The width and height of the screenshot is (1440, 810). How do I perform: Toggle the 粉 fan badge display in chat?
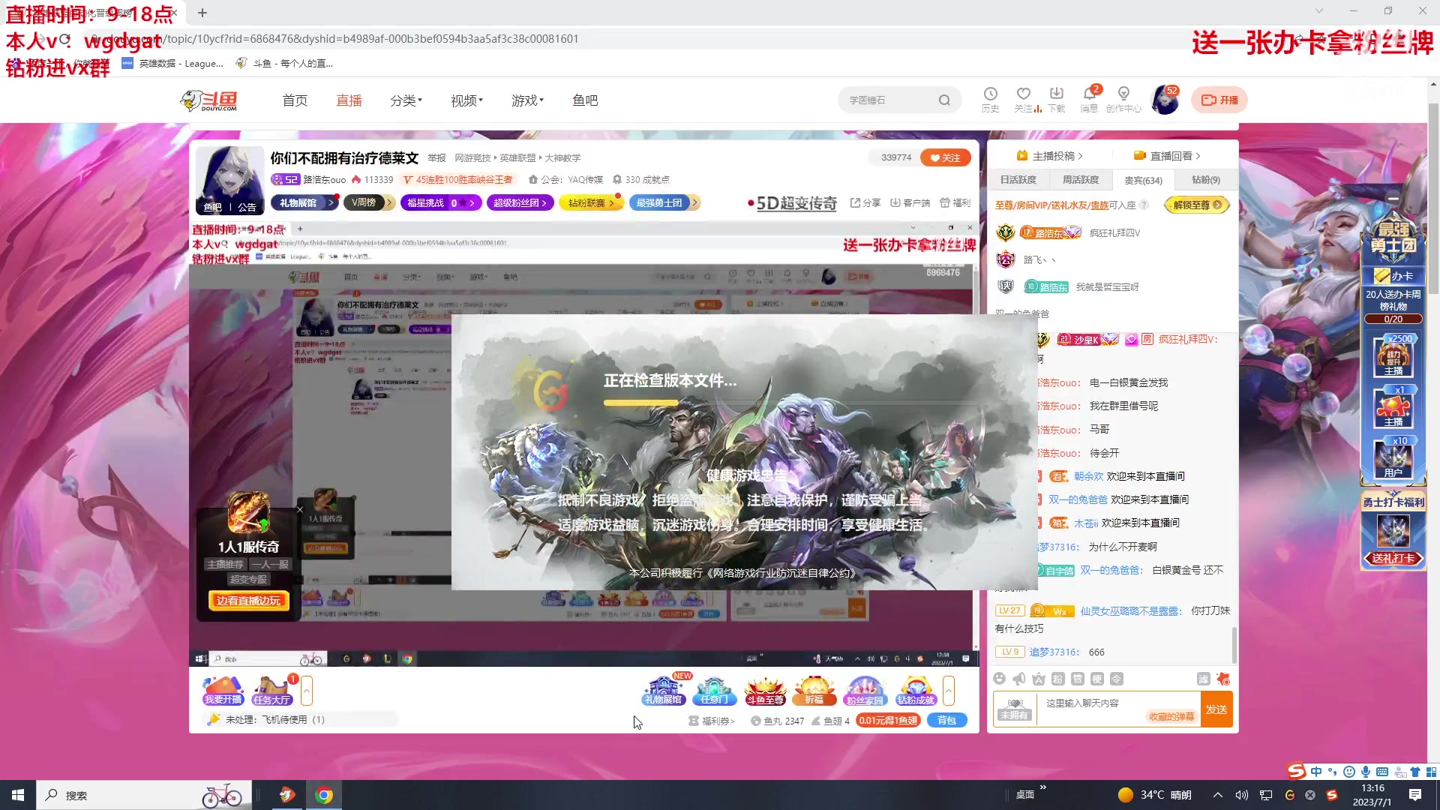(x=1057, y=678)
